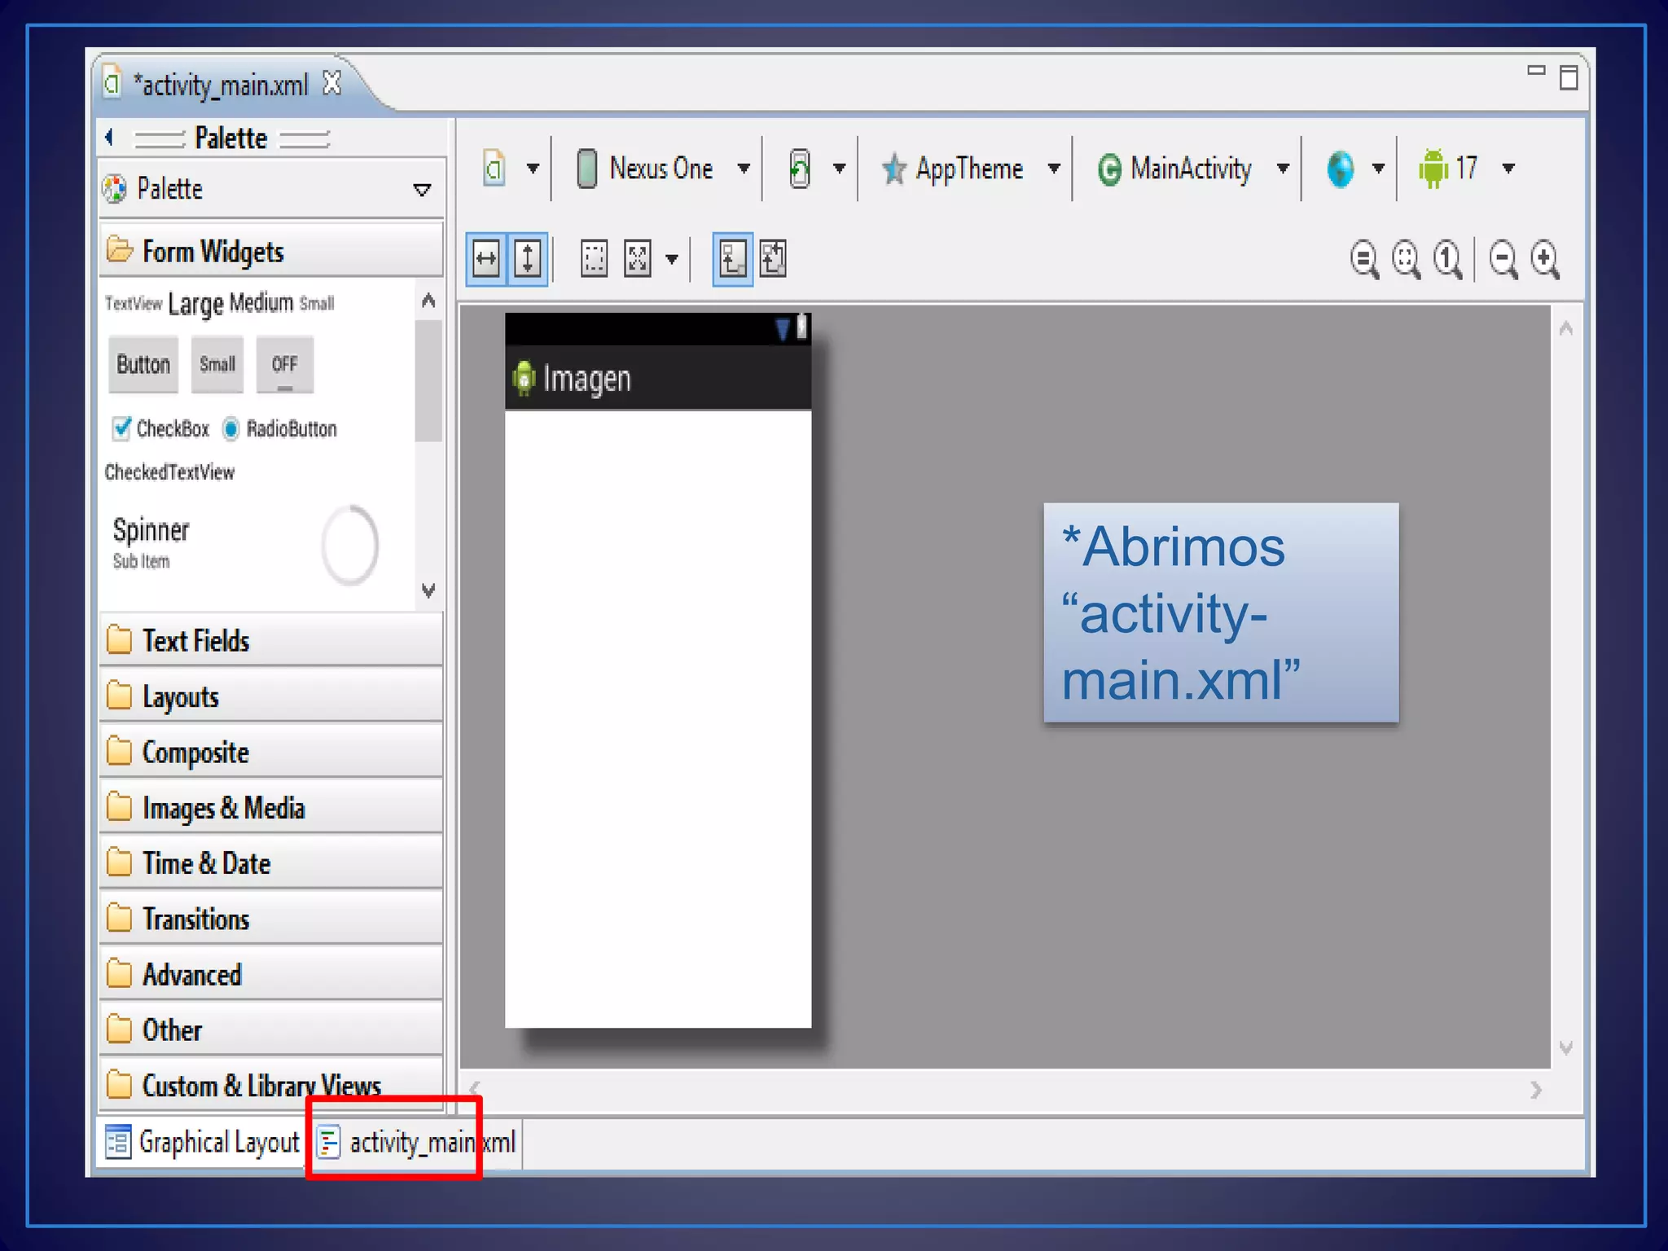Toggle the first alignment baseline button
This screenshot has height=1251, width=1668.
[x=732, y=259]
